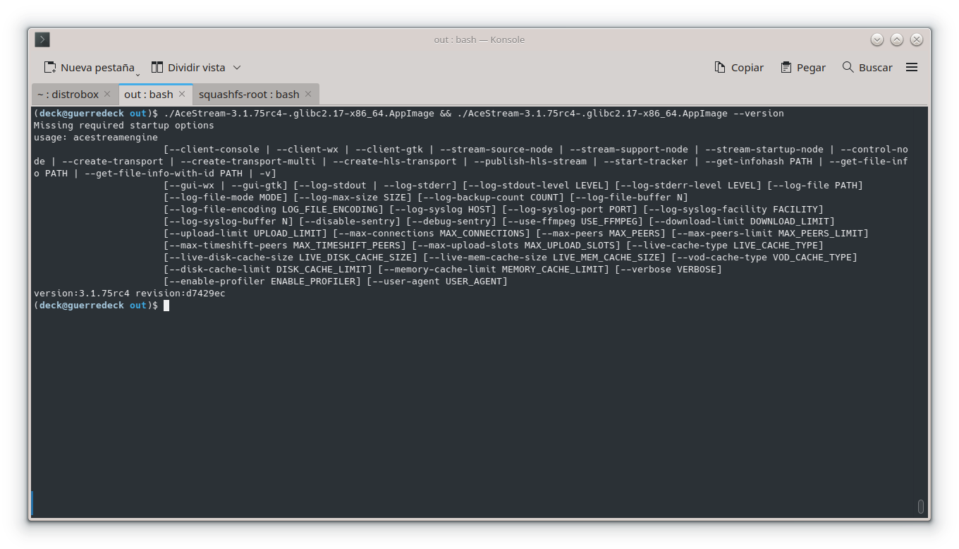Click the '--upload-limit UPLOAD_LIMIT' option
959x549 pixels.
tap(245, 234)
